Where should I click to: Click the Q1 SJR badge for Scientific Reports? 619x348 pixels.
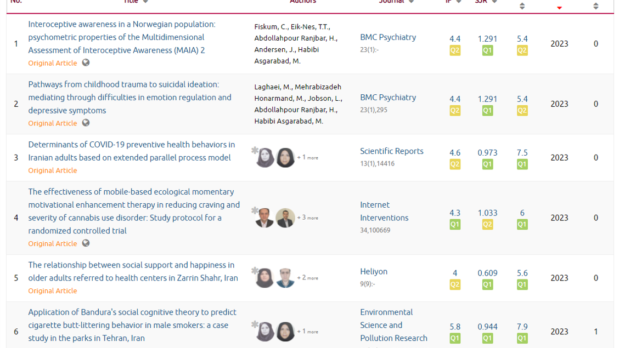(487, 164)
